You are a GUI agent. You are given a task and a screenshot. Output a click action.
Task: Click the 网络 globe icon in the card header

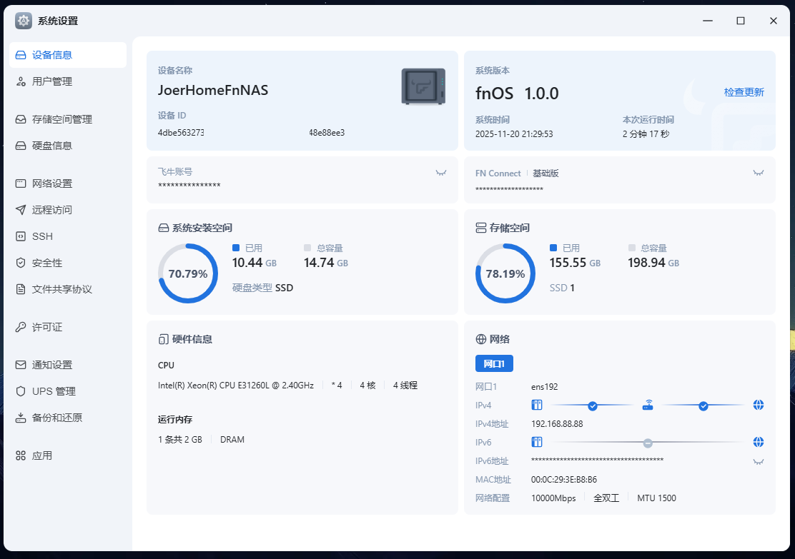[481, 339]
